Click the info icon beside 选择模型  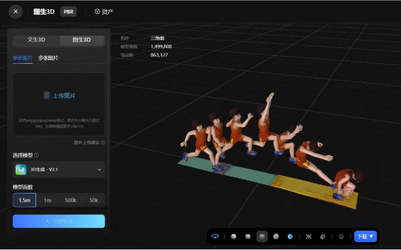pos(36,155)
